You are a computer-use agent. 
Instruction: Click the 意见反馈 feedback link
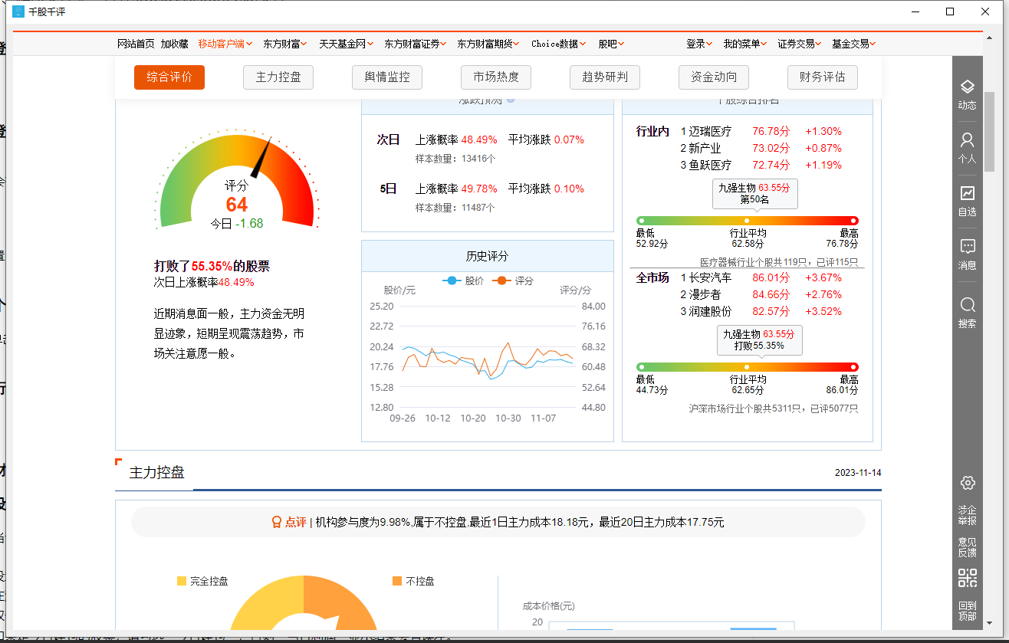pyautogui.click(x=967, y=546)
